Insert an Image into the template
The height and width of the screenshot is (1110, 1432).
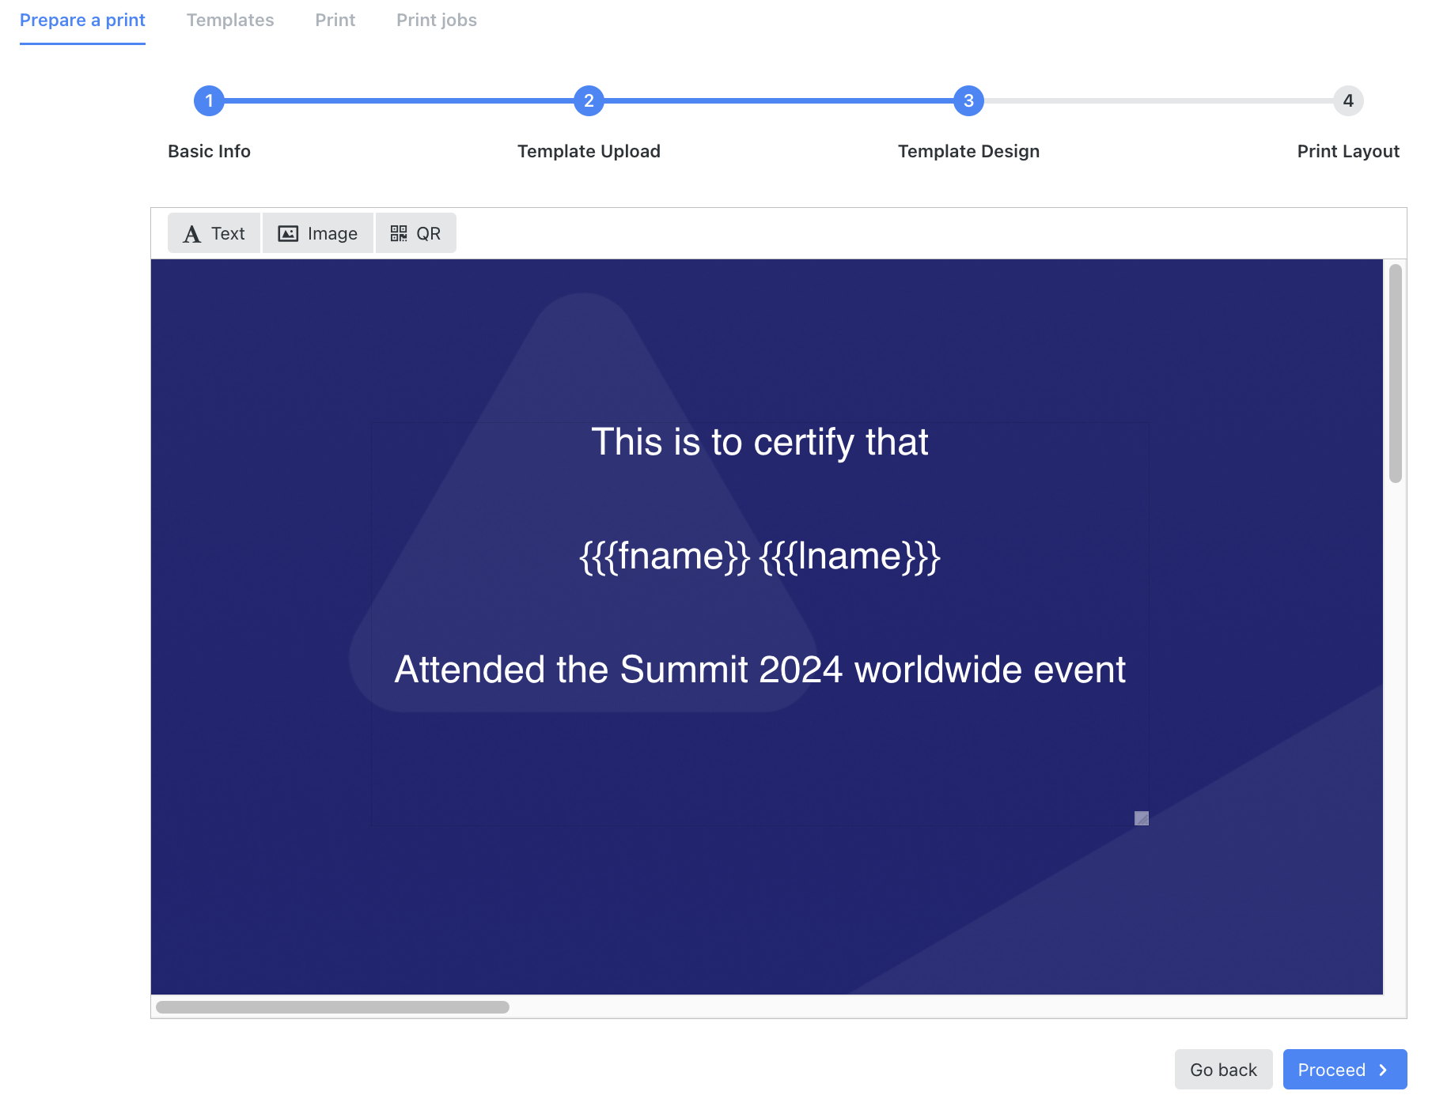tap(317, 233)
